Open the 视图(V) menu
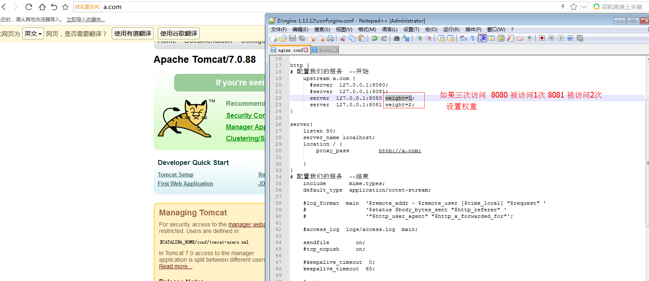The height and width of the screenshot is (281, 649). [x=344, y=30]
